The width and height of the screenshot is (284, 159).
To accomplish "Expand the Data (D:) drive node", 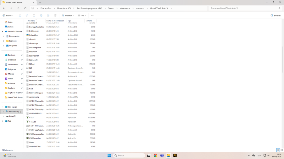I will pos(4,116).
